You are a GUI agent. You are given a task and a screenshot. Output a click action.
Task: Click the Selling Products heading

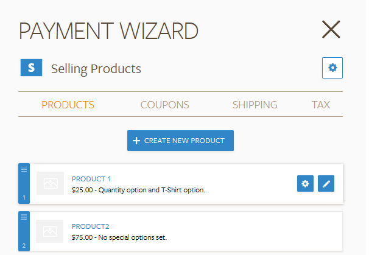tap(96, 69)
